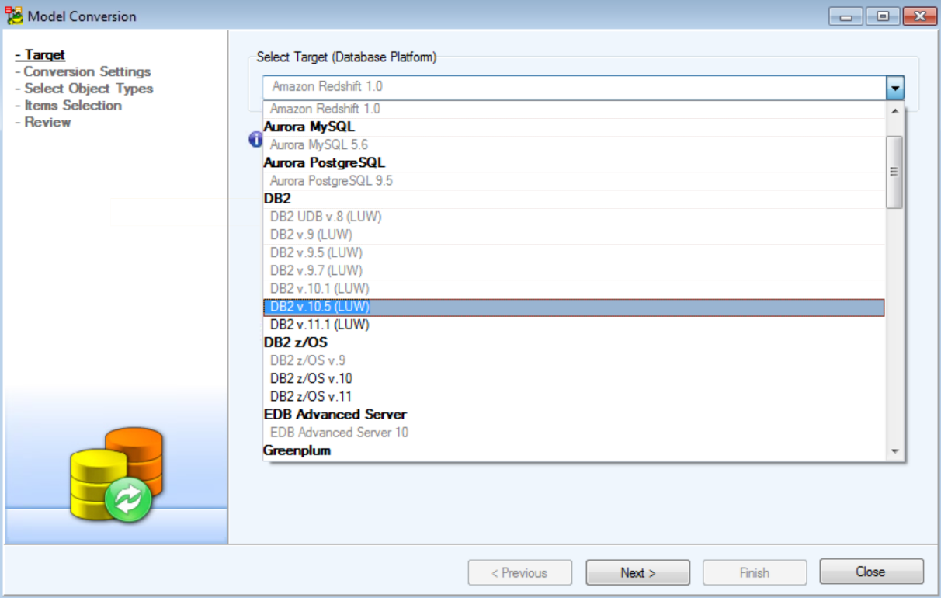Click the dropdown list scrollbar thumb

pos(894,172)
